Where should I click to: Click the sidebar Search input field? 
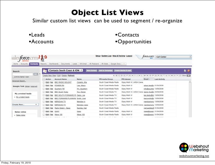point(23,74)
